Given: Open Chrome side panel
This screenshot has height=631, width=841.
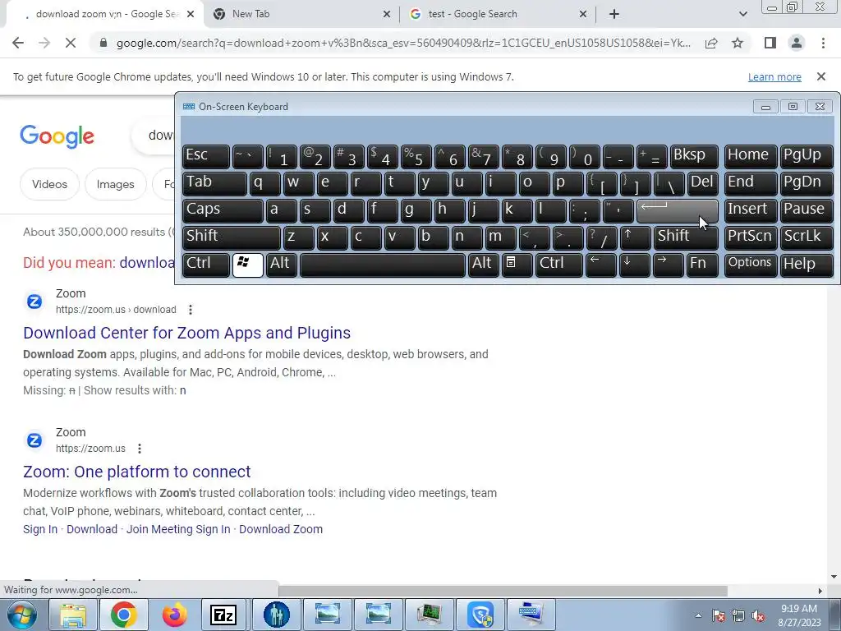Looking at the screenshot, I should pyautogui.click(x=770, y=43).
